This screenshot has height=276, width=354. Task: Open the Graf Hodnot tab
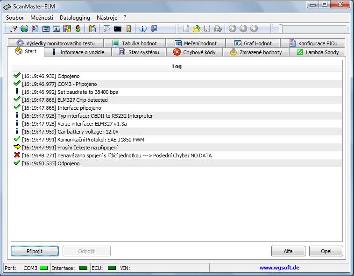253,43
